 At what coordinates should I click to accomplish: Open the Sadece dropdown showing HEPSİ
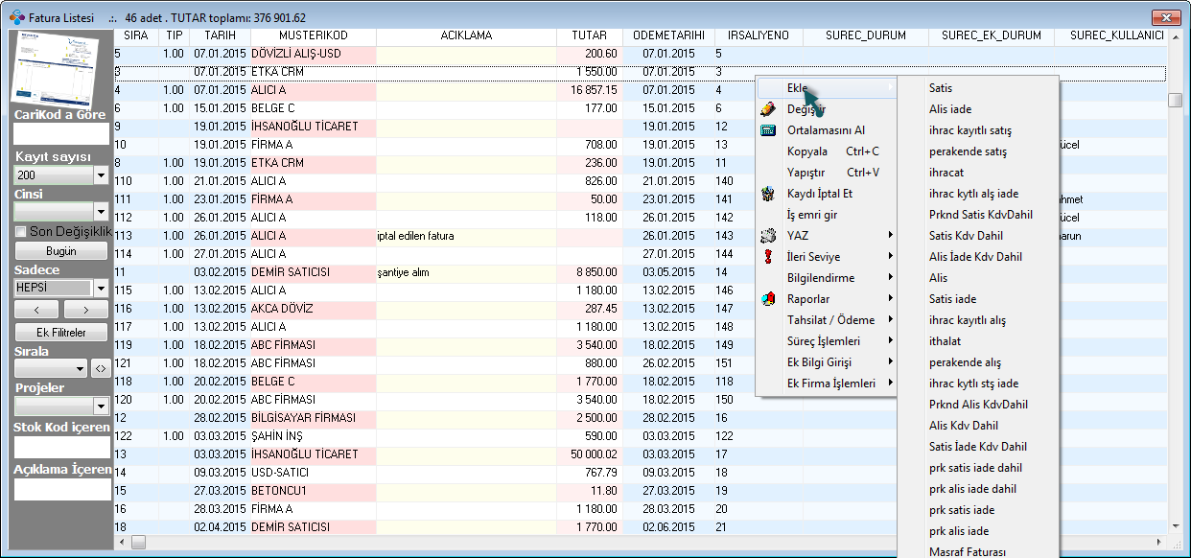(x=101, y=288)
